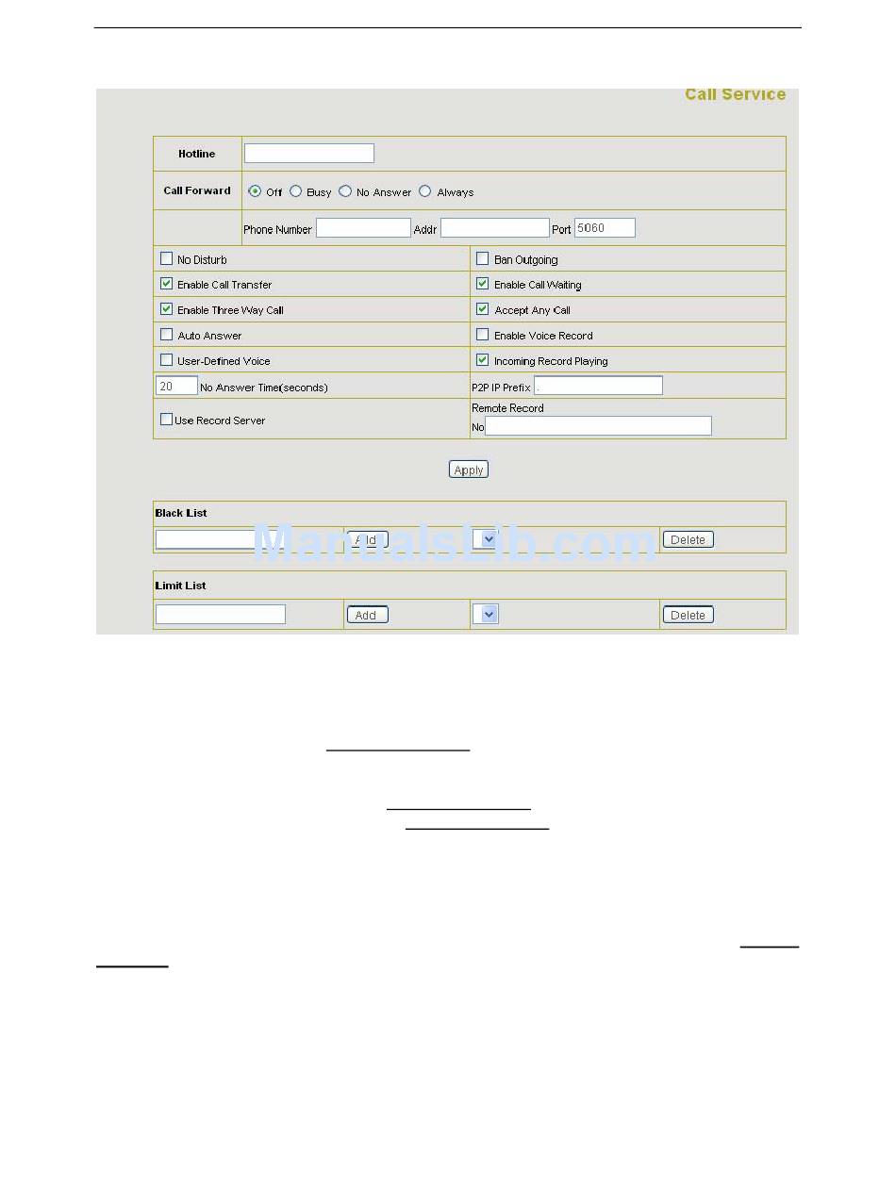Check the User-Defined Voice option
The image size is (896, 1188).
[167, 360]
